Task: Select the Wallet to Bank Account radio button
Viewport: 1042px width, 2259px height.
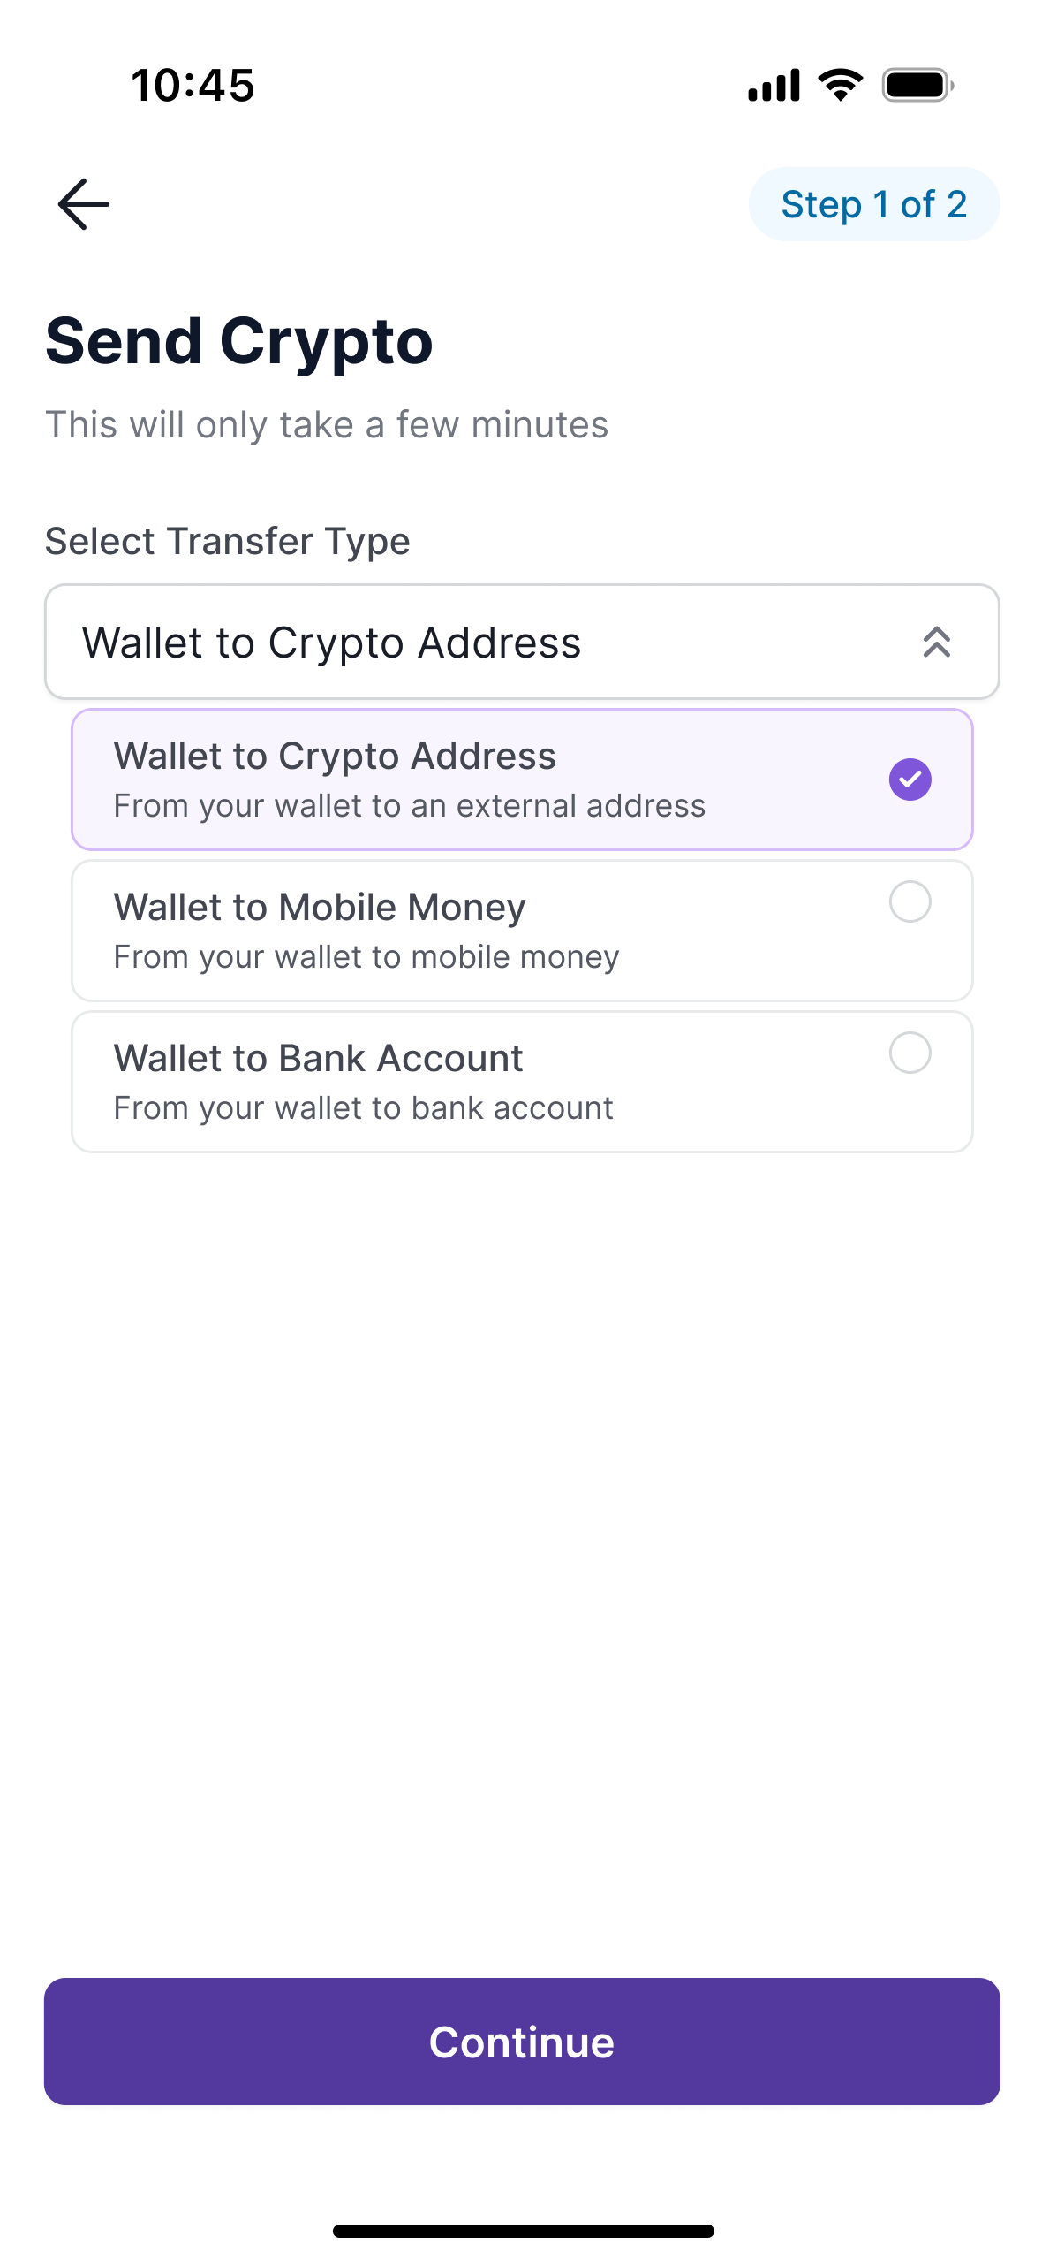Action: click(x=910, y=1053)
